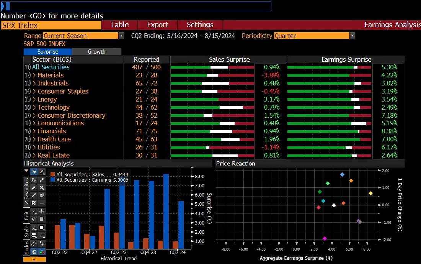
Task: Click the Energy reported count 21 / 24
Action: click(x=146, y=100)
